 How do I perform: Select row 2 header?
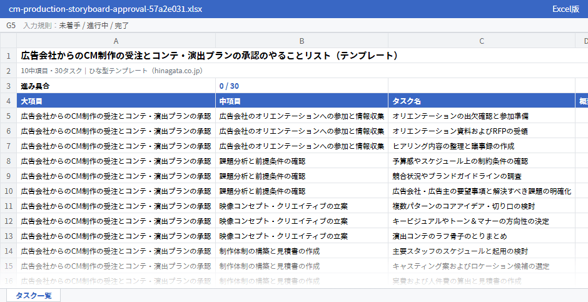[x=8, y=71]
